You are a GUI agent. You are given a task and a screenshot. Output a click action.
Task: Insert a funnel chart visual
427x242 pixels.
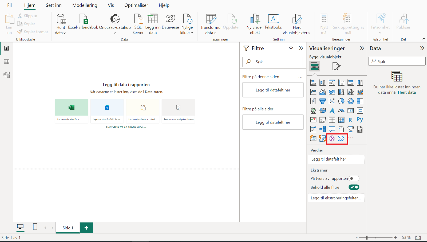coord(322,101)
